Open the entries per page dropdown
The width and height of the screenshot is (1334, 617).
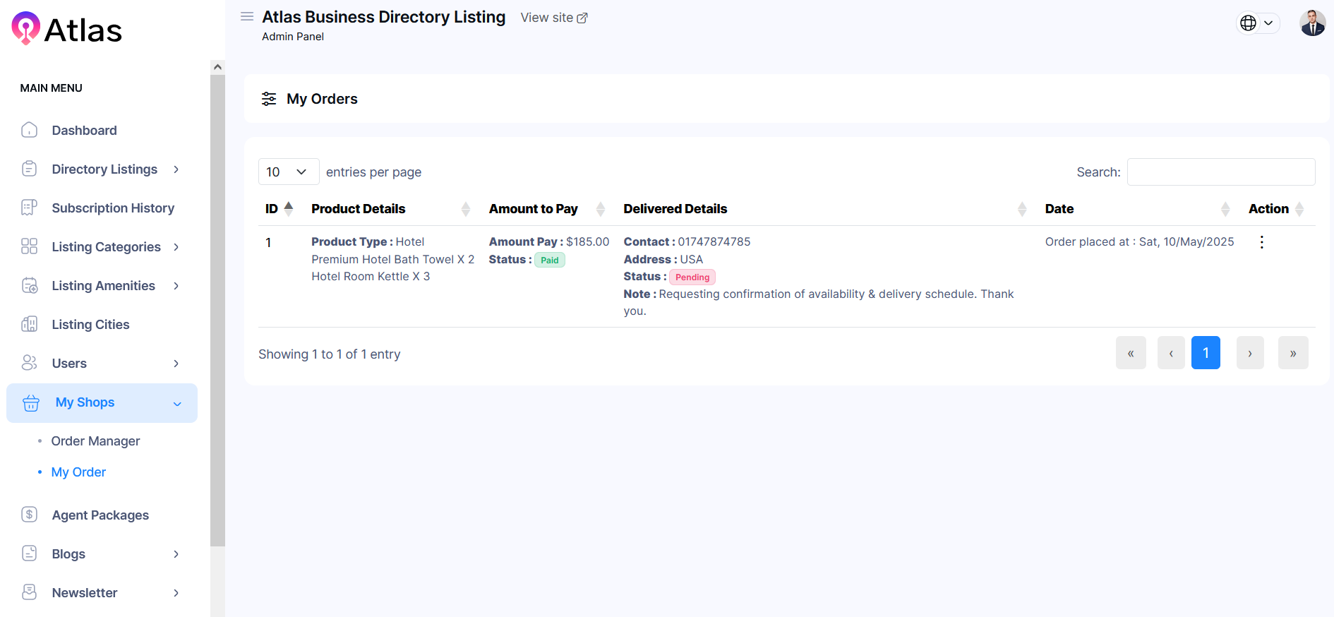288,172
